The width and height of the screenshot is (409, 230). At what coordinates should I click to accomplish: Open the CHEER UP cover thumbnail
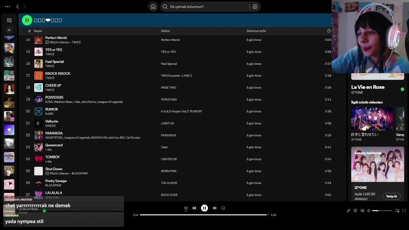(38, 88)
